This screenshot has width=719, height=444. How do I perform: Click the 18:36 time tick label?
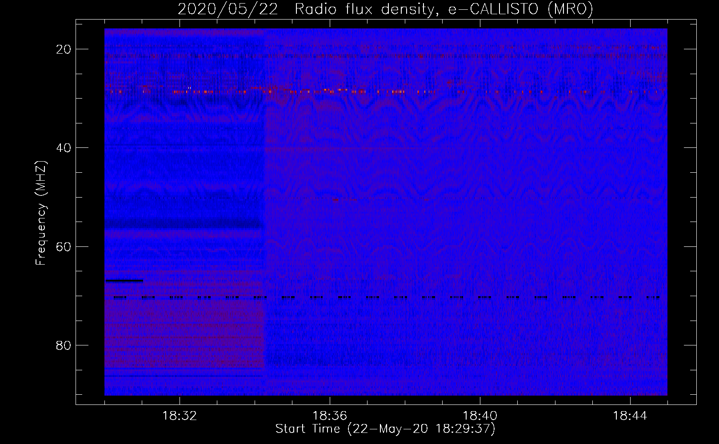click(330, 416)
